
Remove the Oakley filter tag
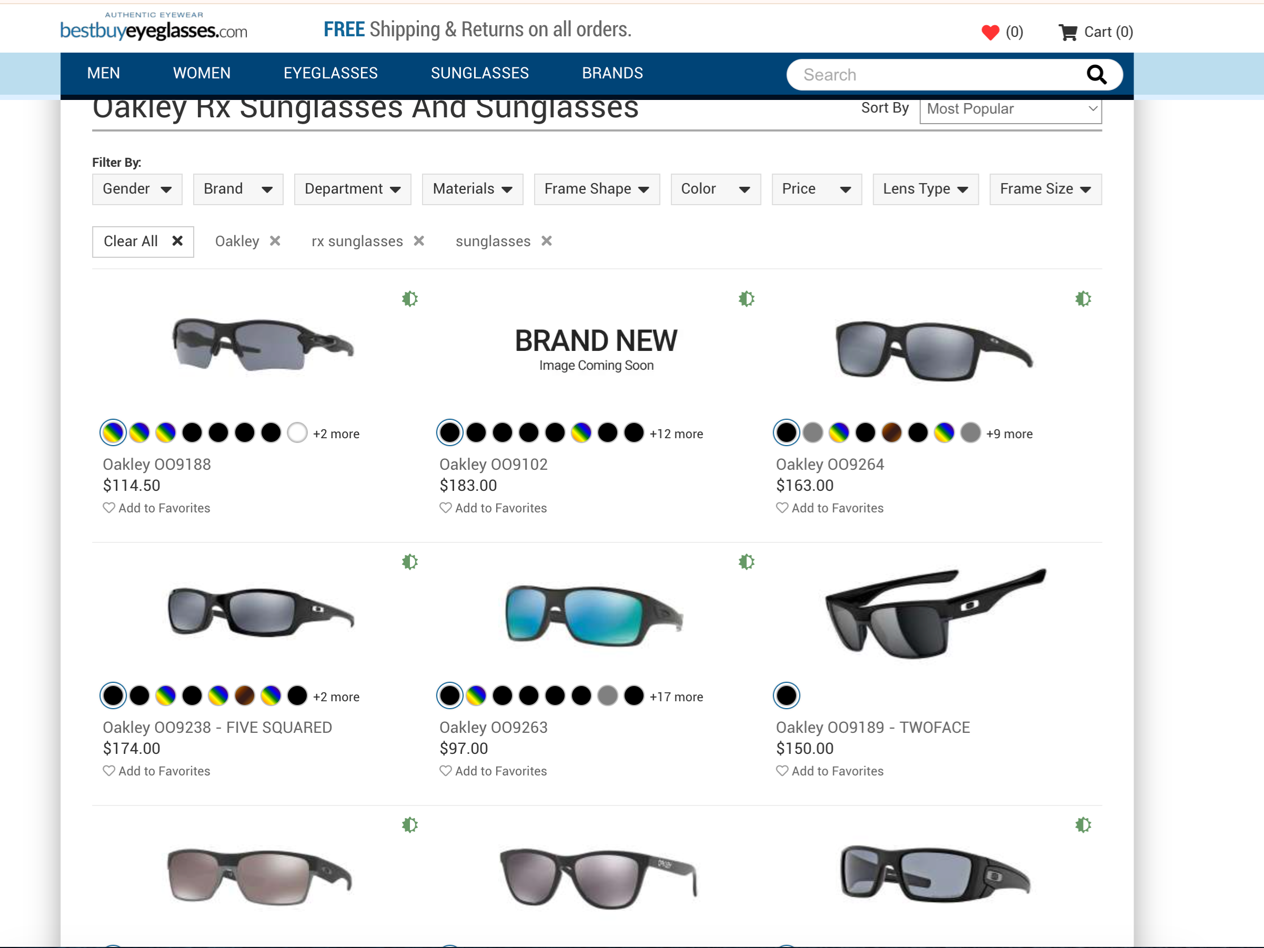pos(275,240)
